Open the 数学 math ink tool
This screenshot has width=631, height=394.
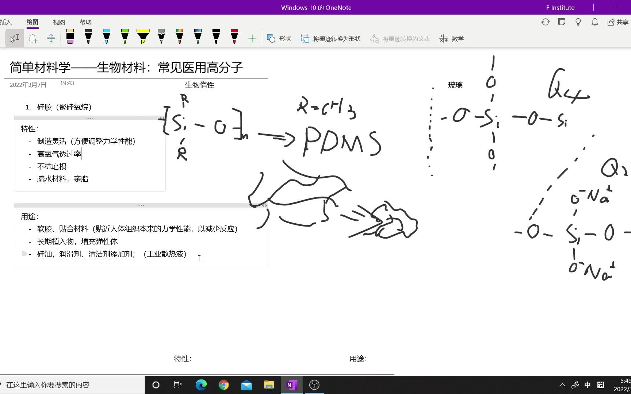click(451, 38)
